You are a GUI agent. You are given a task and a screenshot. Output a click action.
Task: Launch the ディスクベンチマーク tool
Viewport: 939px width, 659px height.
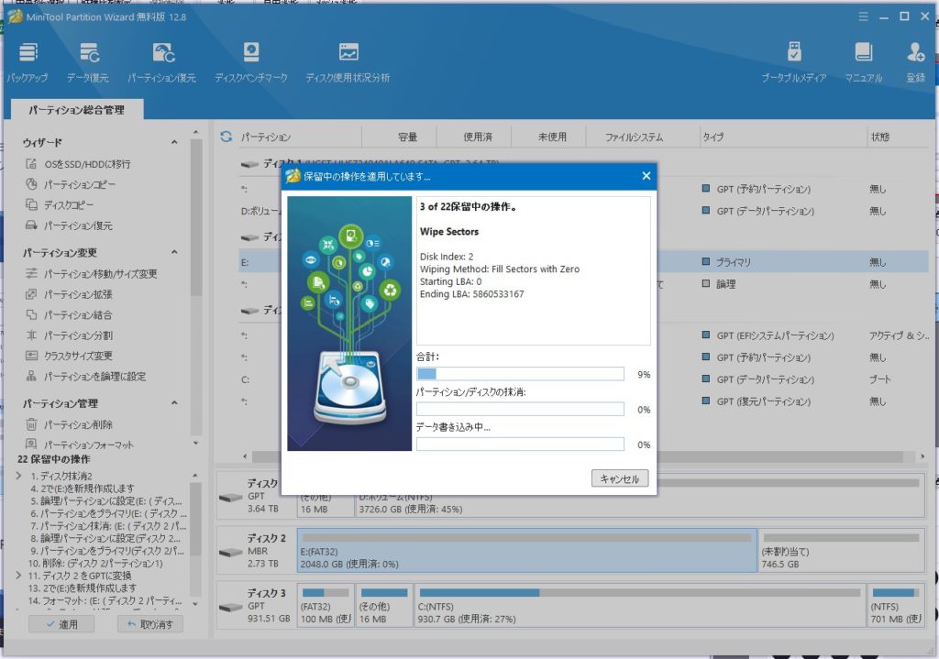pyautogui.click(x=251, y=55)
